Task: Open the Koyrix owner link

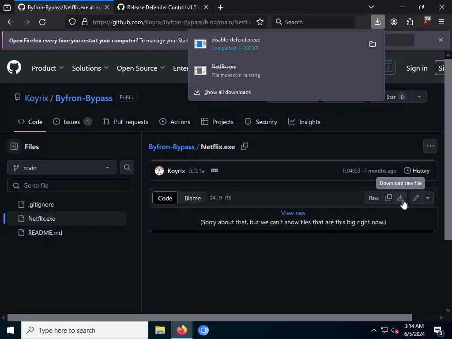Action: [36, 98]
